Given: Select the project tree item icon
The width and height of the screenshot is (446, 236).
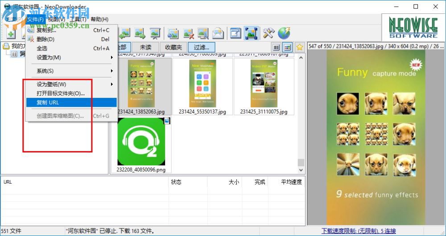Looking at the screenshot, I should tap(15, 54).
